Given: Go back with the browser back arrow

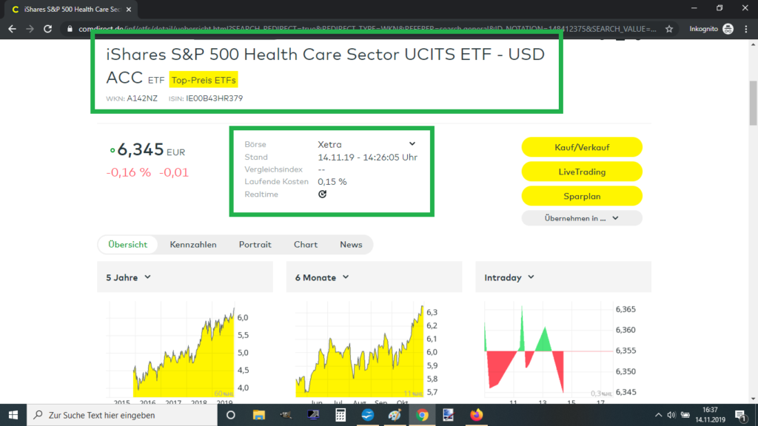Looking at the screenshot, I should [12, 29].
